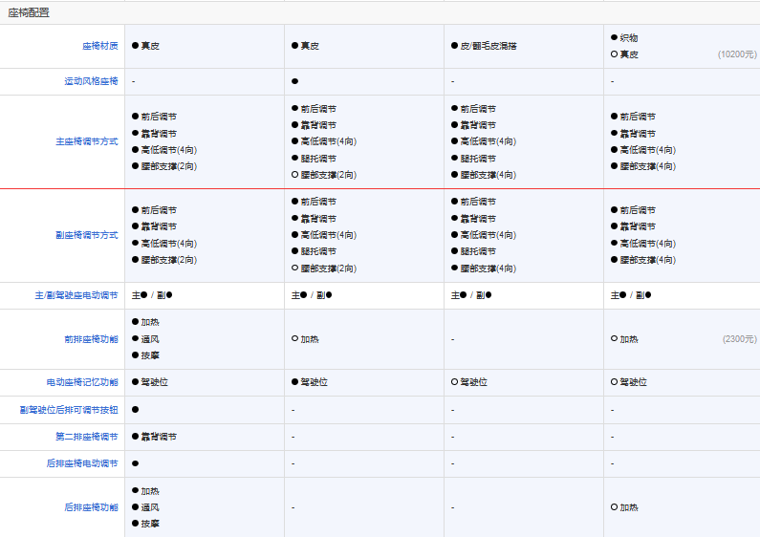Click the 10200元 price text
Viewport: 760px width, 537px height.
point(736,54)
